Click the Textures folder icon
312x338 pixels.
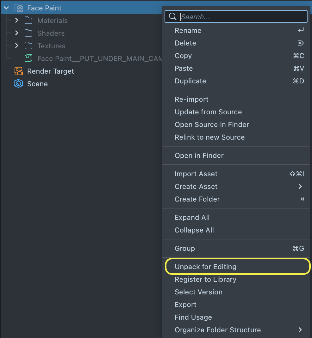28,46
